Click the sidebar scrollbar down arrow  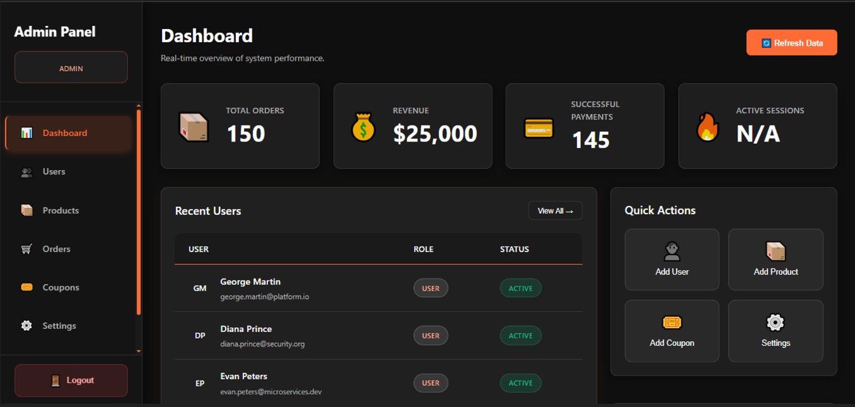pyautogui.click(x=139, y=351)
